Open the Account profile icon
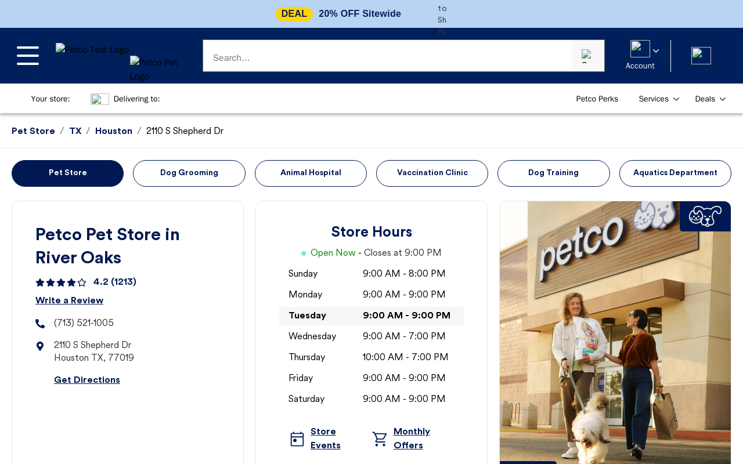 pyautogui.click(x=640, y=49)
